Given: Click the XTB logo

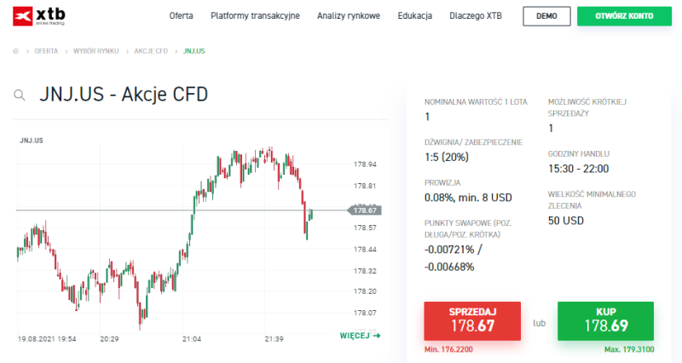Looking at the screenshot, I should coord(40,16).
